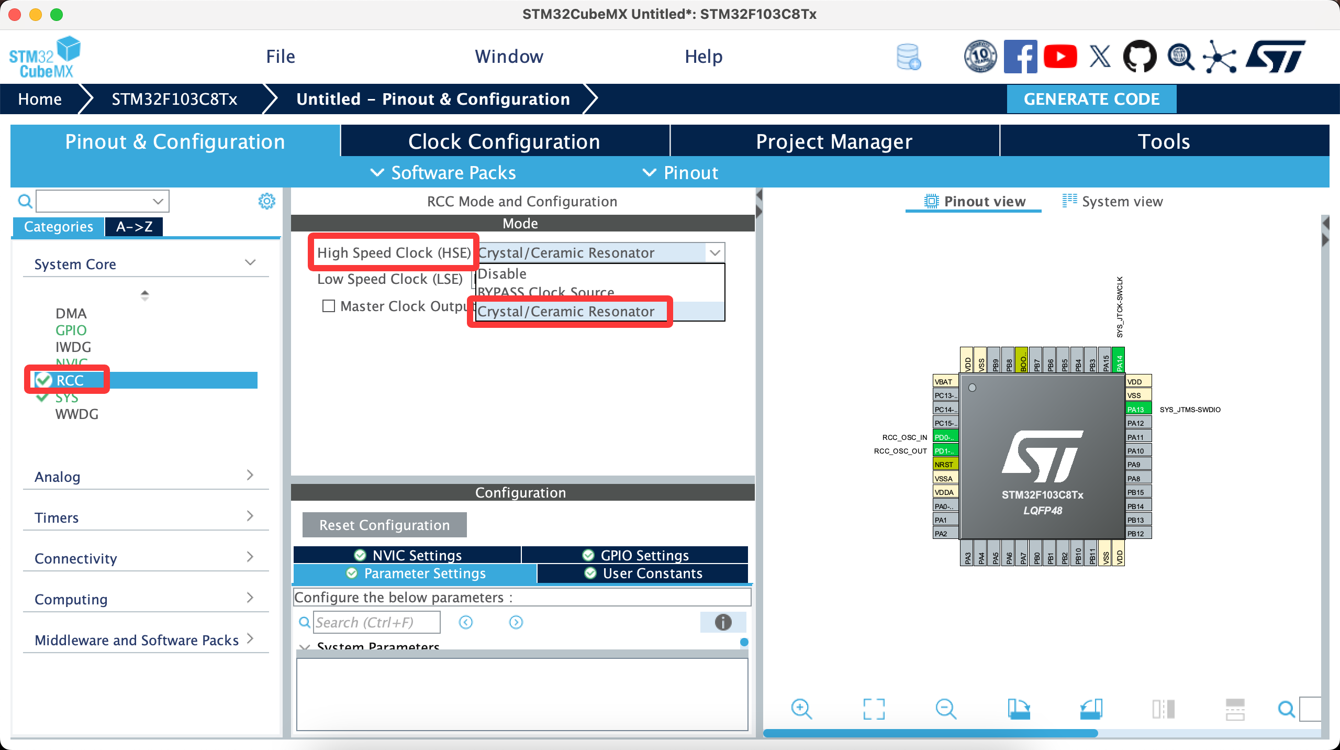Rotate the chip view counterclockwise
1340x750 pixels.
point(1091,709)
